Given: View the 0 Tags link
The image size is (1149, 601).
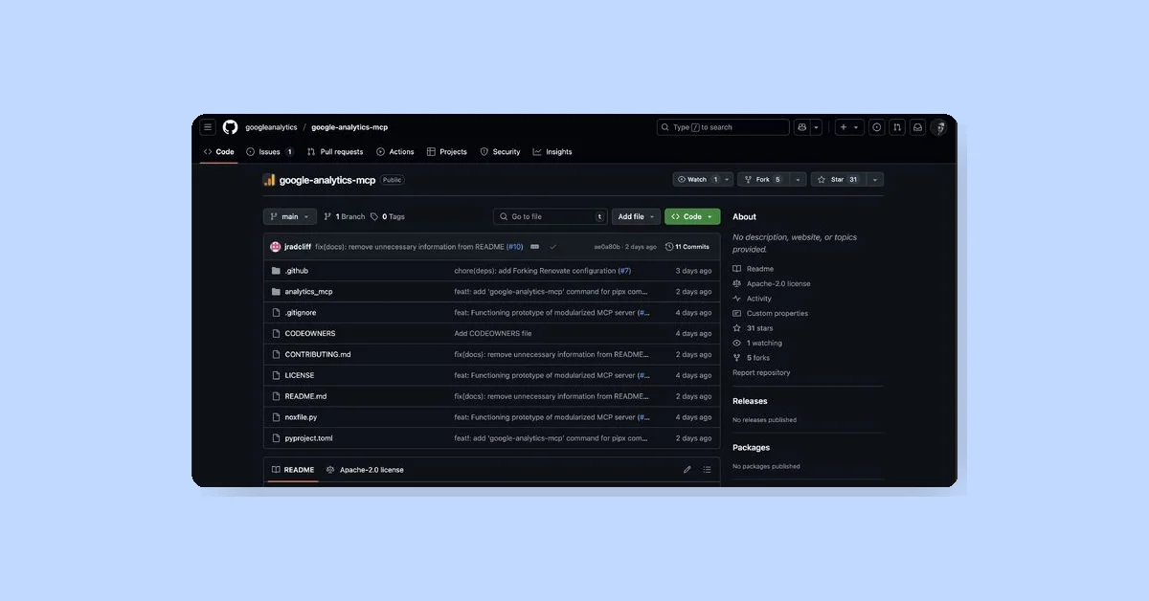Looking at the screenshot, I should click(x=388, y=217).
